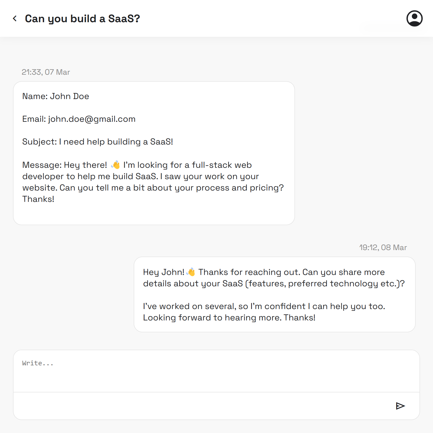433x433 pixels.
Task: Click the "19:12, 08 Mar" timestamp
Action: [383, 247]
